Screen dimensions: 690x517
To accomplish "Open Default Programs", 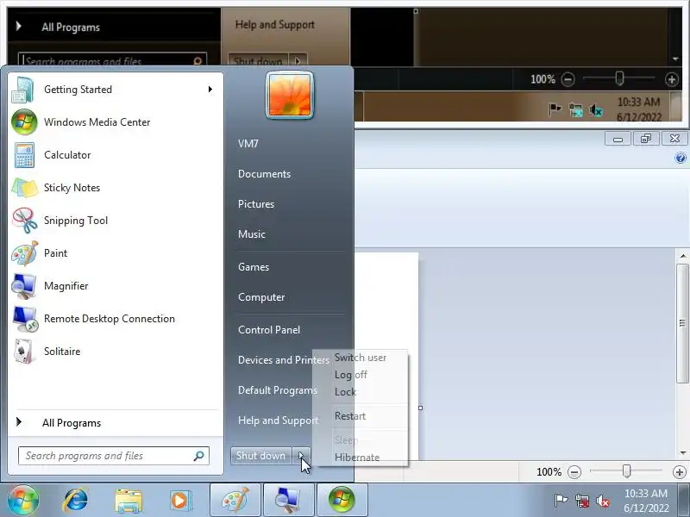I will (278, 390).
